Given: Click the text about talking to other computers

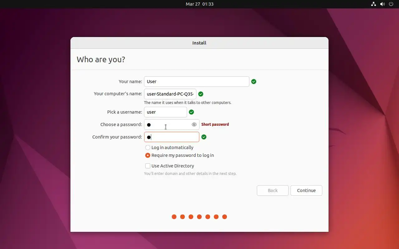Looking at the screenshot, I should 188,103.
